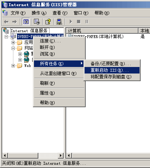
Task: Toggle the show/hide console tree icon
Action: [26, 22]
